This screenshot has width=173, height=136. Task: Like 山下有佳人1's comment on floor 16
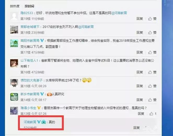coord(152,72)
